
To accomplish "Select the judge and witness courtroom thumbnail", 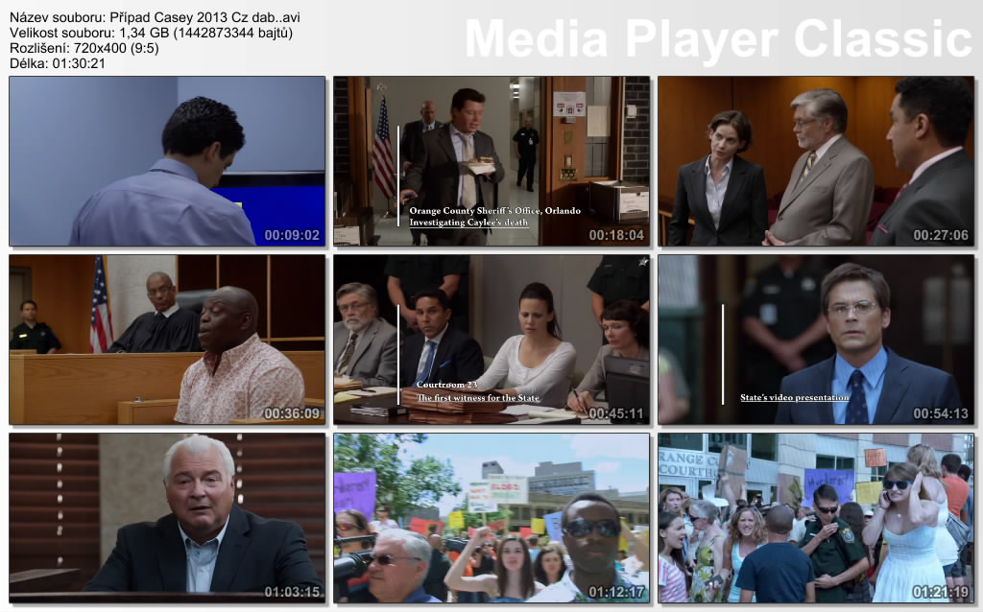I will (x=167, y=339).
